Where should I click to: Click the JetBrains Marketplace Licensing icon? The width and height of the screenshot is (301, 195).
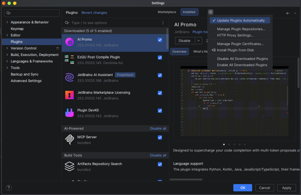coord(69,95)
